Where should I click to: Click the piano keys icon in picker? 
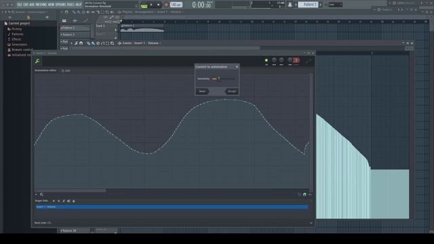(x=64, y=20)
